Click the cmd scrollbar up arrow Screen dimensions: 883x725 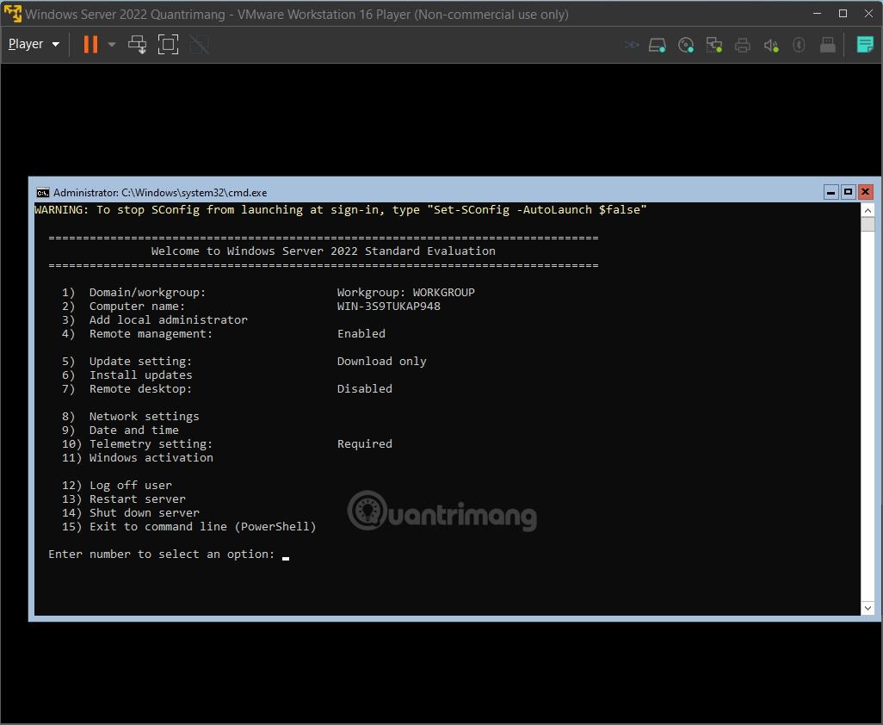(868, 210)
